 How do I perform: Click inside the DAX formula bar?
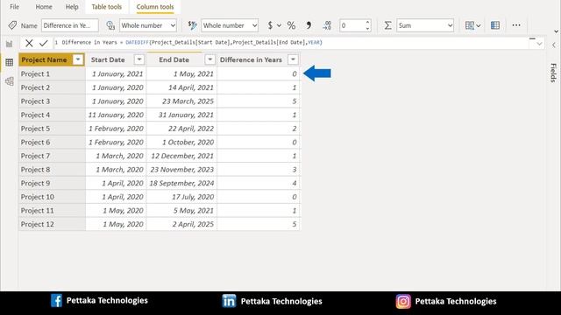(x=290, y=43)
